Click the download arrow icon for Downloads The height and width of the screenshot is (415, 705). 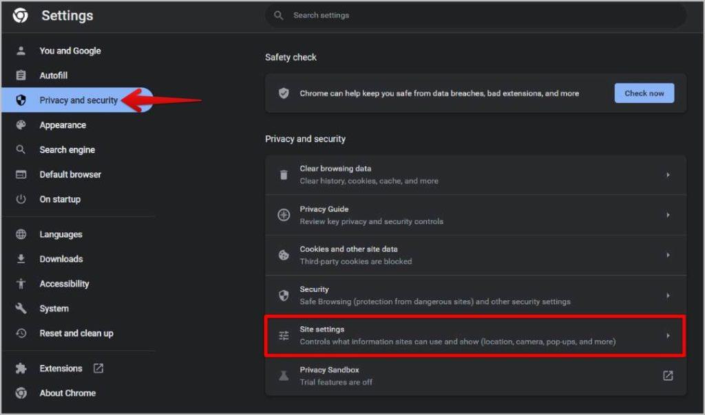click(x=21, y=259)
